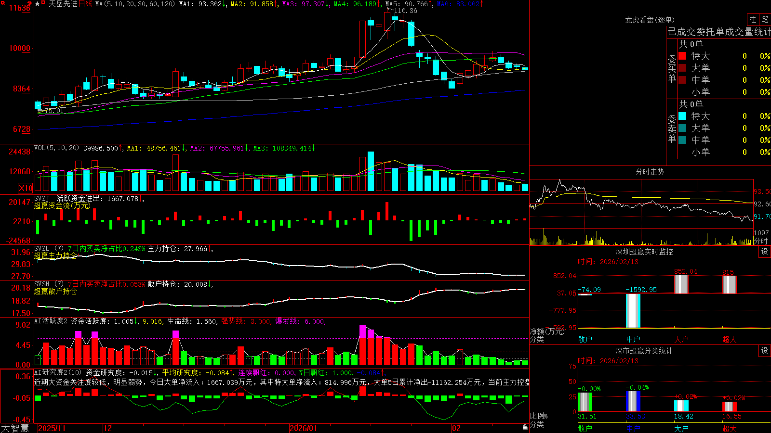Click the 已成交委托单成交量统计 header
The image size is (771, 433).
[719, 32]
